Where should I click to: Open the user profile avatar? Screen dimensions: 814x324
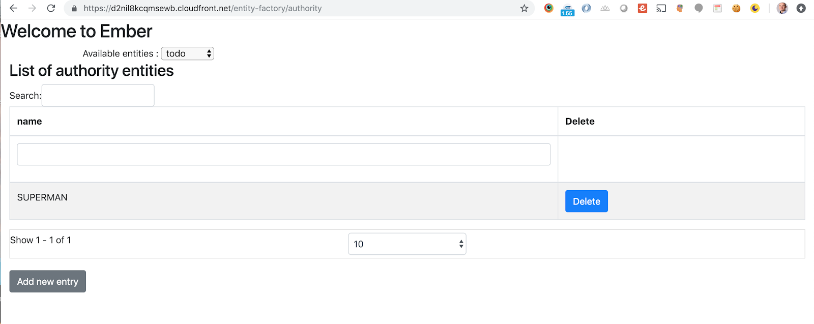(782, 8)
